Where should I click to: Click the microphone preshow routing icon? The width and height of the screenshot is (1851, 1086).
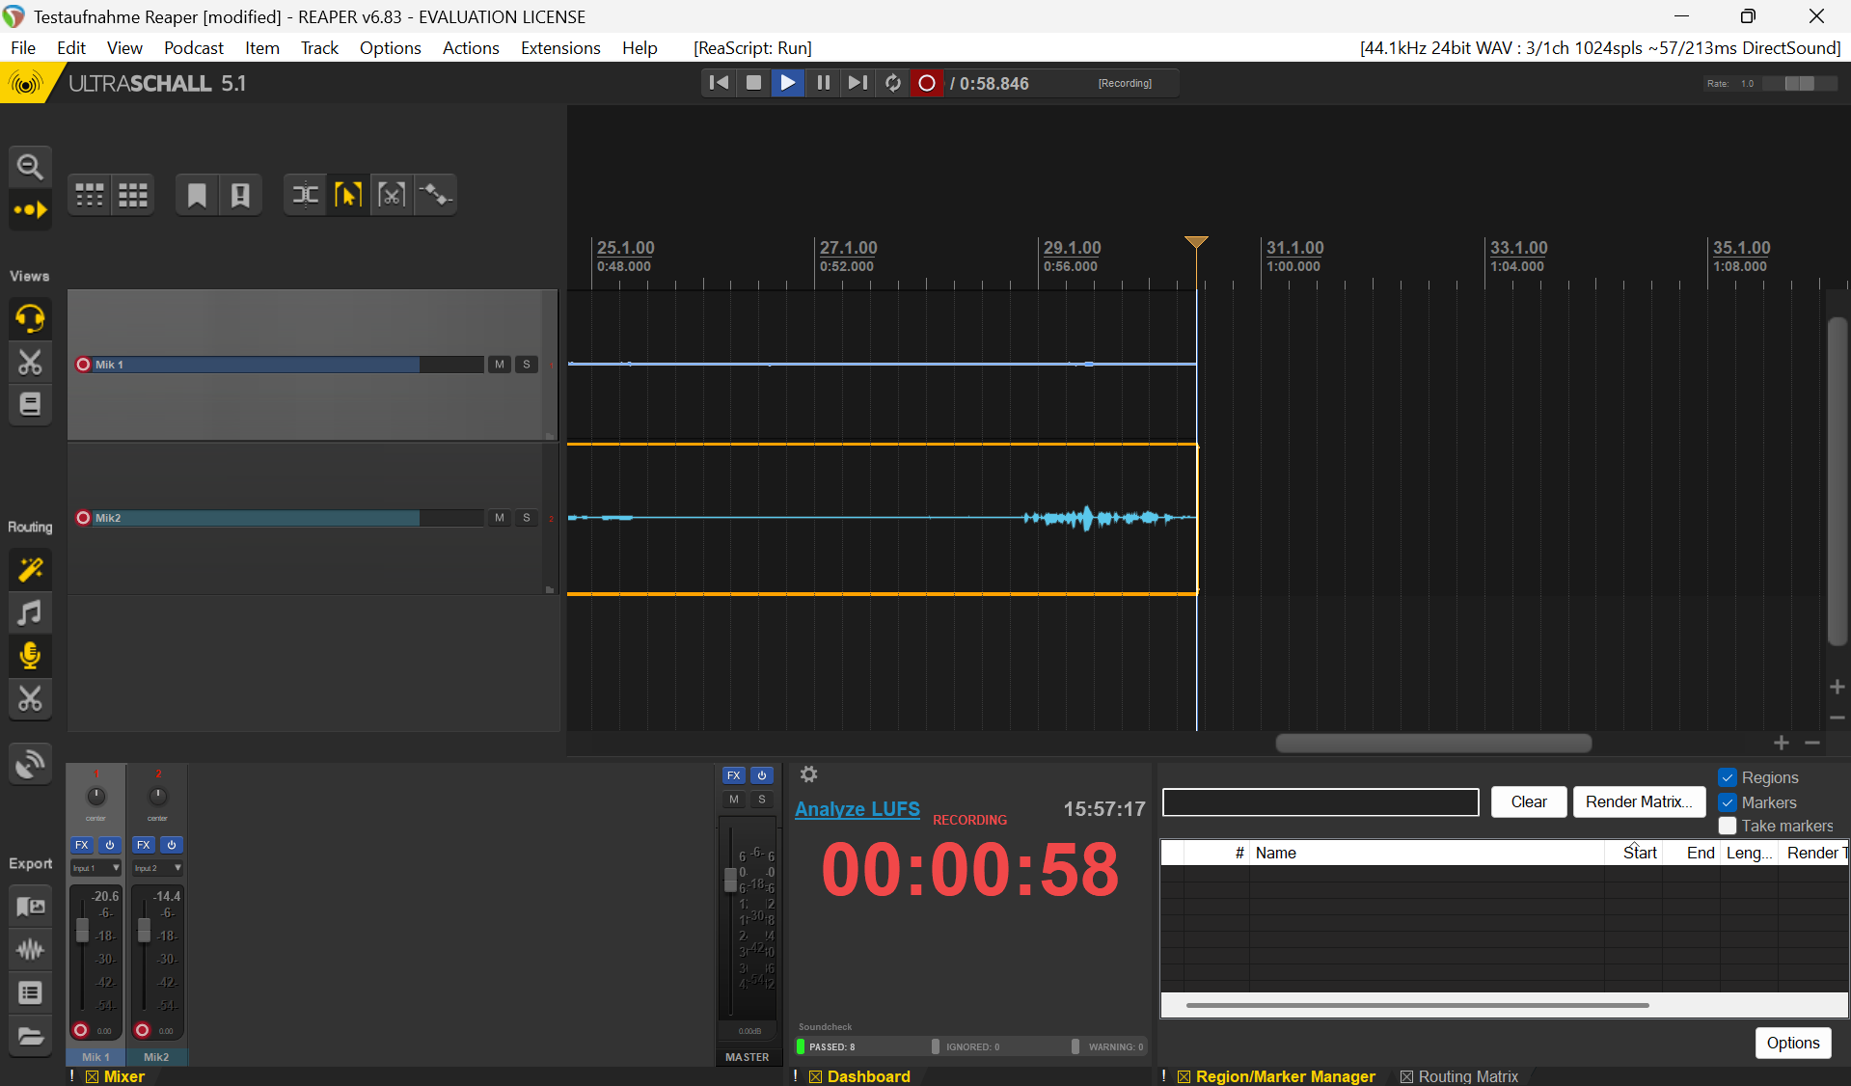30,656
